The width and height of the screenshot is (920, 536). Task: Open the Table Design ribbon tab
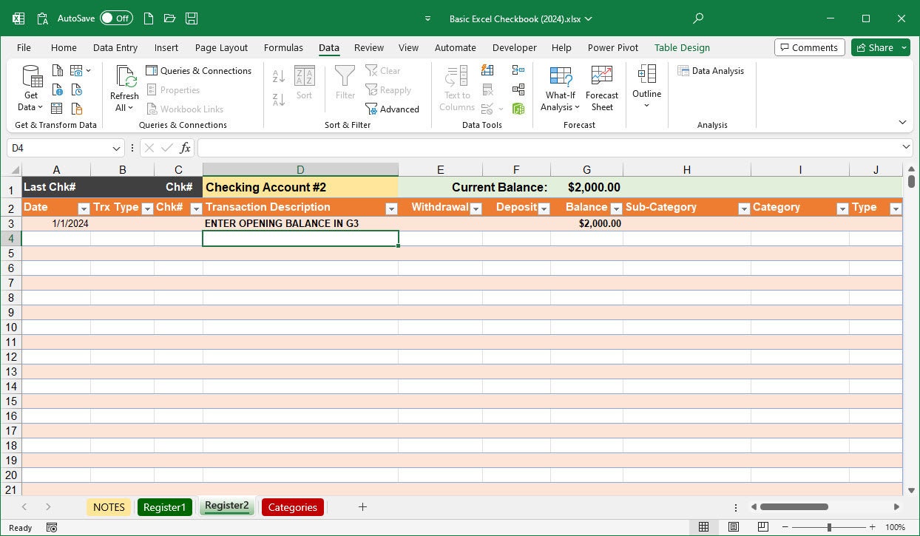681,47
